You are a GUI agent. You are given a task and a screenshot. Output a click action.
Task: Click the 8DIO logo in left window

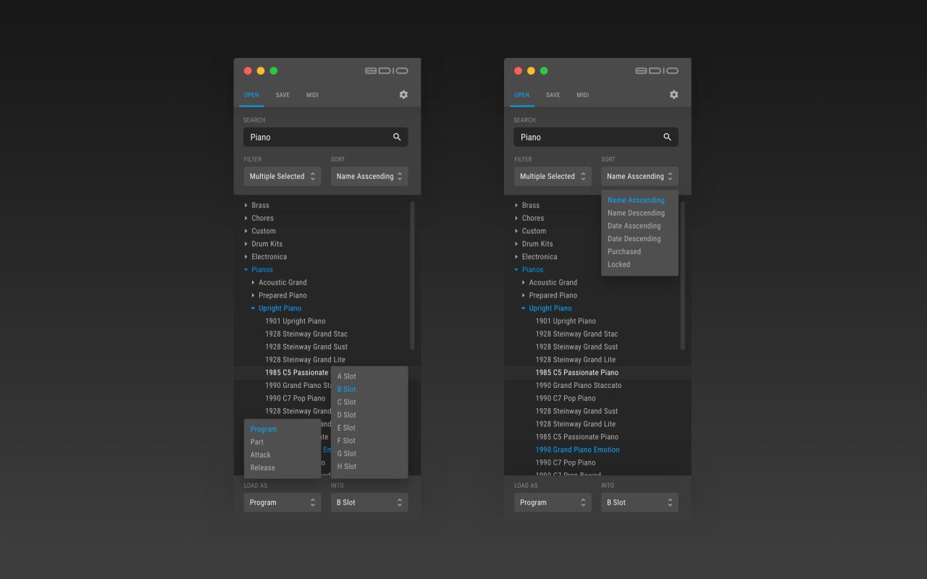coord(387,71)
